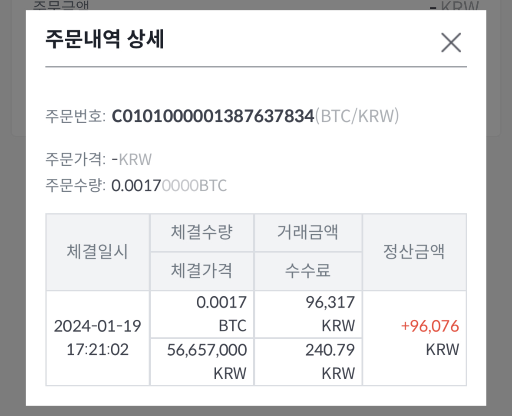This screenshot has width=512, height=416.
Task: Click the (BTC/KRW) pair label
Action: pyautogui.click(x=357, y=116)
